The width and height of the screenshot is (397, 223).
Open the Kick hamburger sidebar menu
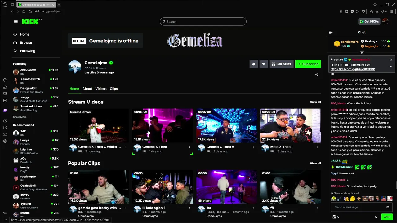[x=16, y=21]
